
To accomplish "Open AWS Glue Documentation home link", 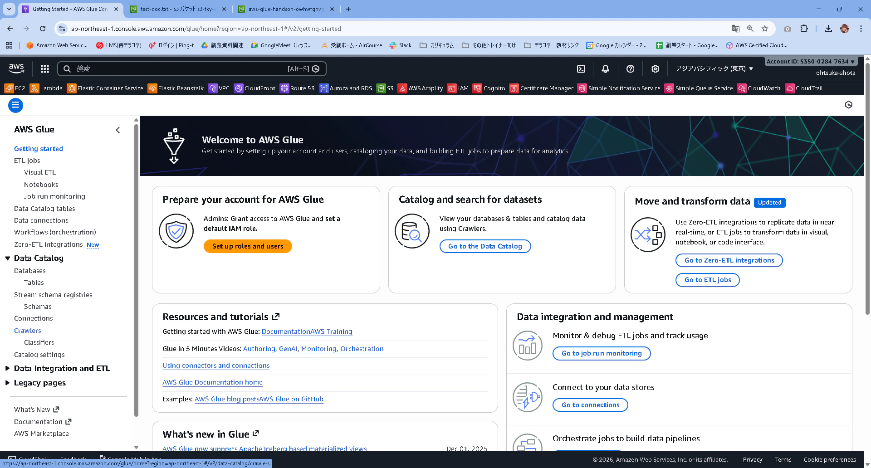I will pyautogui.click(x=212, y=382).
